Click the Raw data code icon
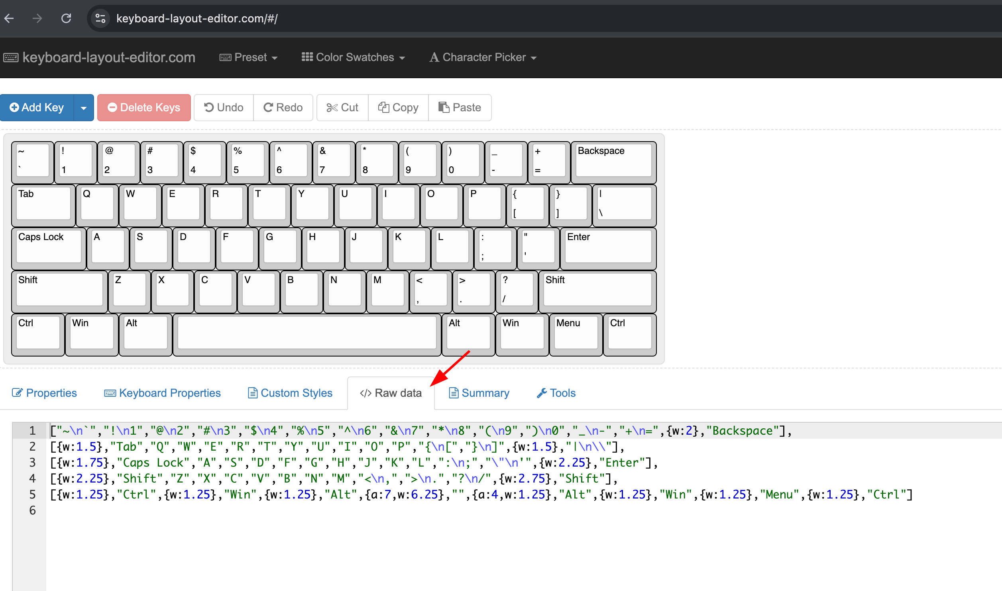This screenshot has width=1002, height=591. [365, 393]
